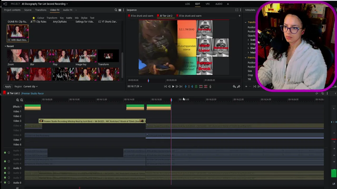Collapse the Recent effects section
Viewport: 337px width, 189px height.
[x=5, y=46]
